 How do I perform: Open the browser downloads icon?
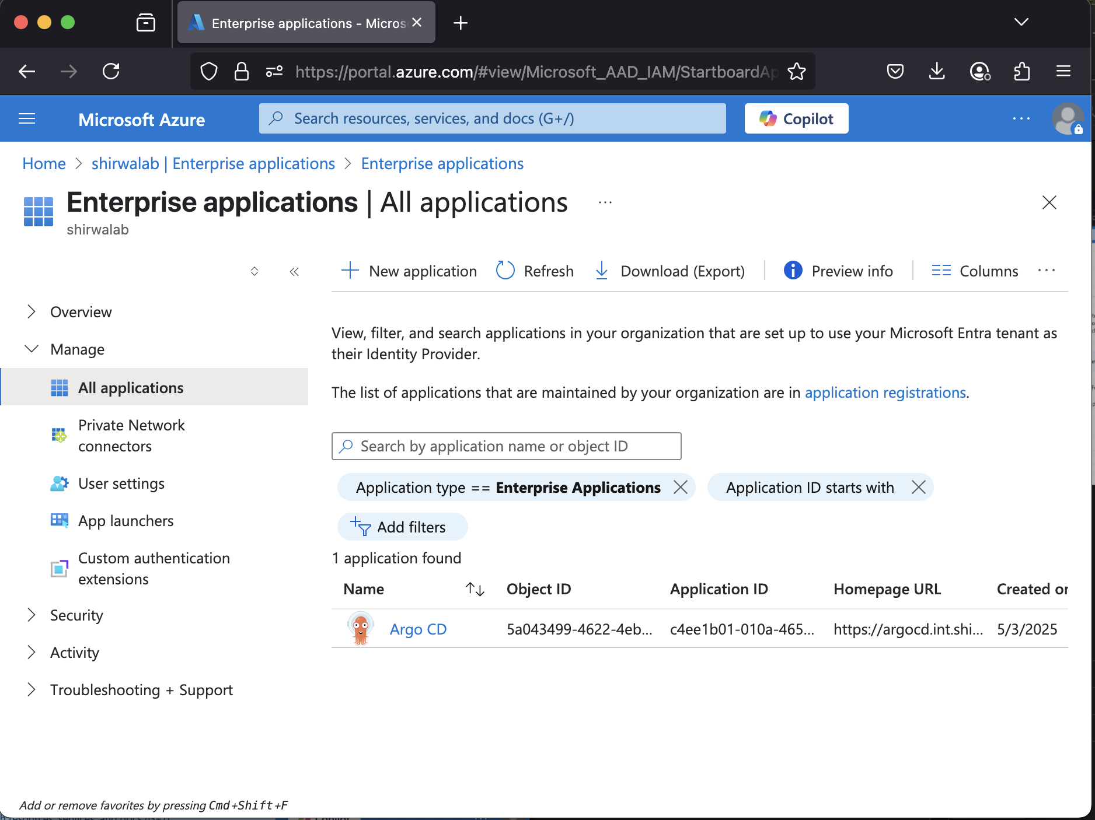[937, 72]
